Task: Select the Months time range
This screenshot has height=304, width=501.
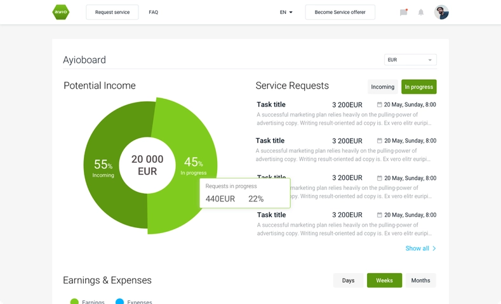Action: pyautogui.click(x=420, y=281)
